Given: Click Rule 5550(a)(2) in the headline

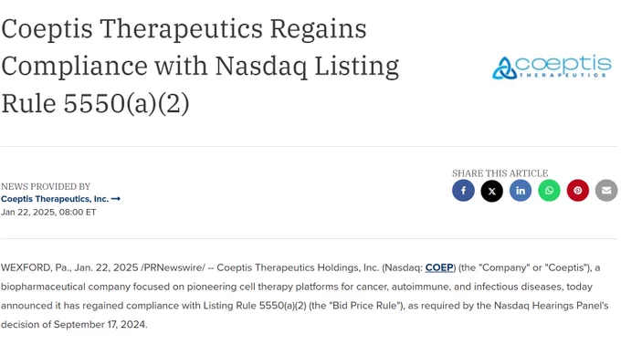Looking at the screenshot, I should (96, 103).
